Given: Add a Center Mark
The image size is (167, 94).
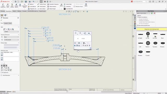Looking at the screenshot, I should click(68, 4).
